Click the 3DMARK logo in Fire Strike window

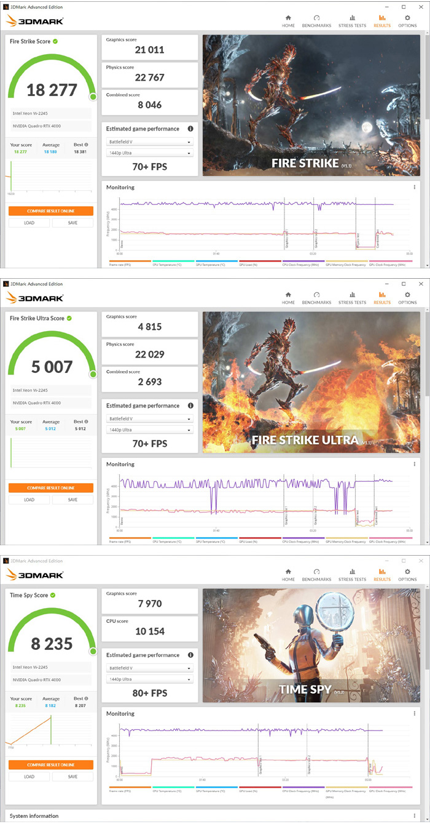[34, 22]
